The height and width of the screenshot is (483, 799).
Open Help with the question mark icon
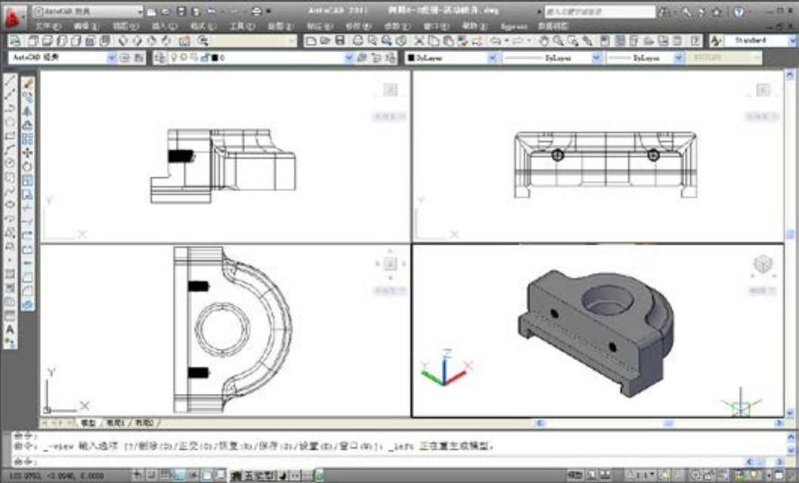pos(739,12)
